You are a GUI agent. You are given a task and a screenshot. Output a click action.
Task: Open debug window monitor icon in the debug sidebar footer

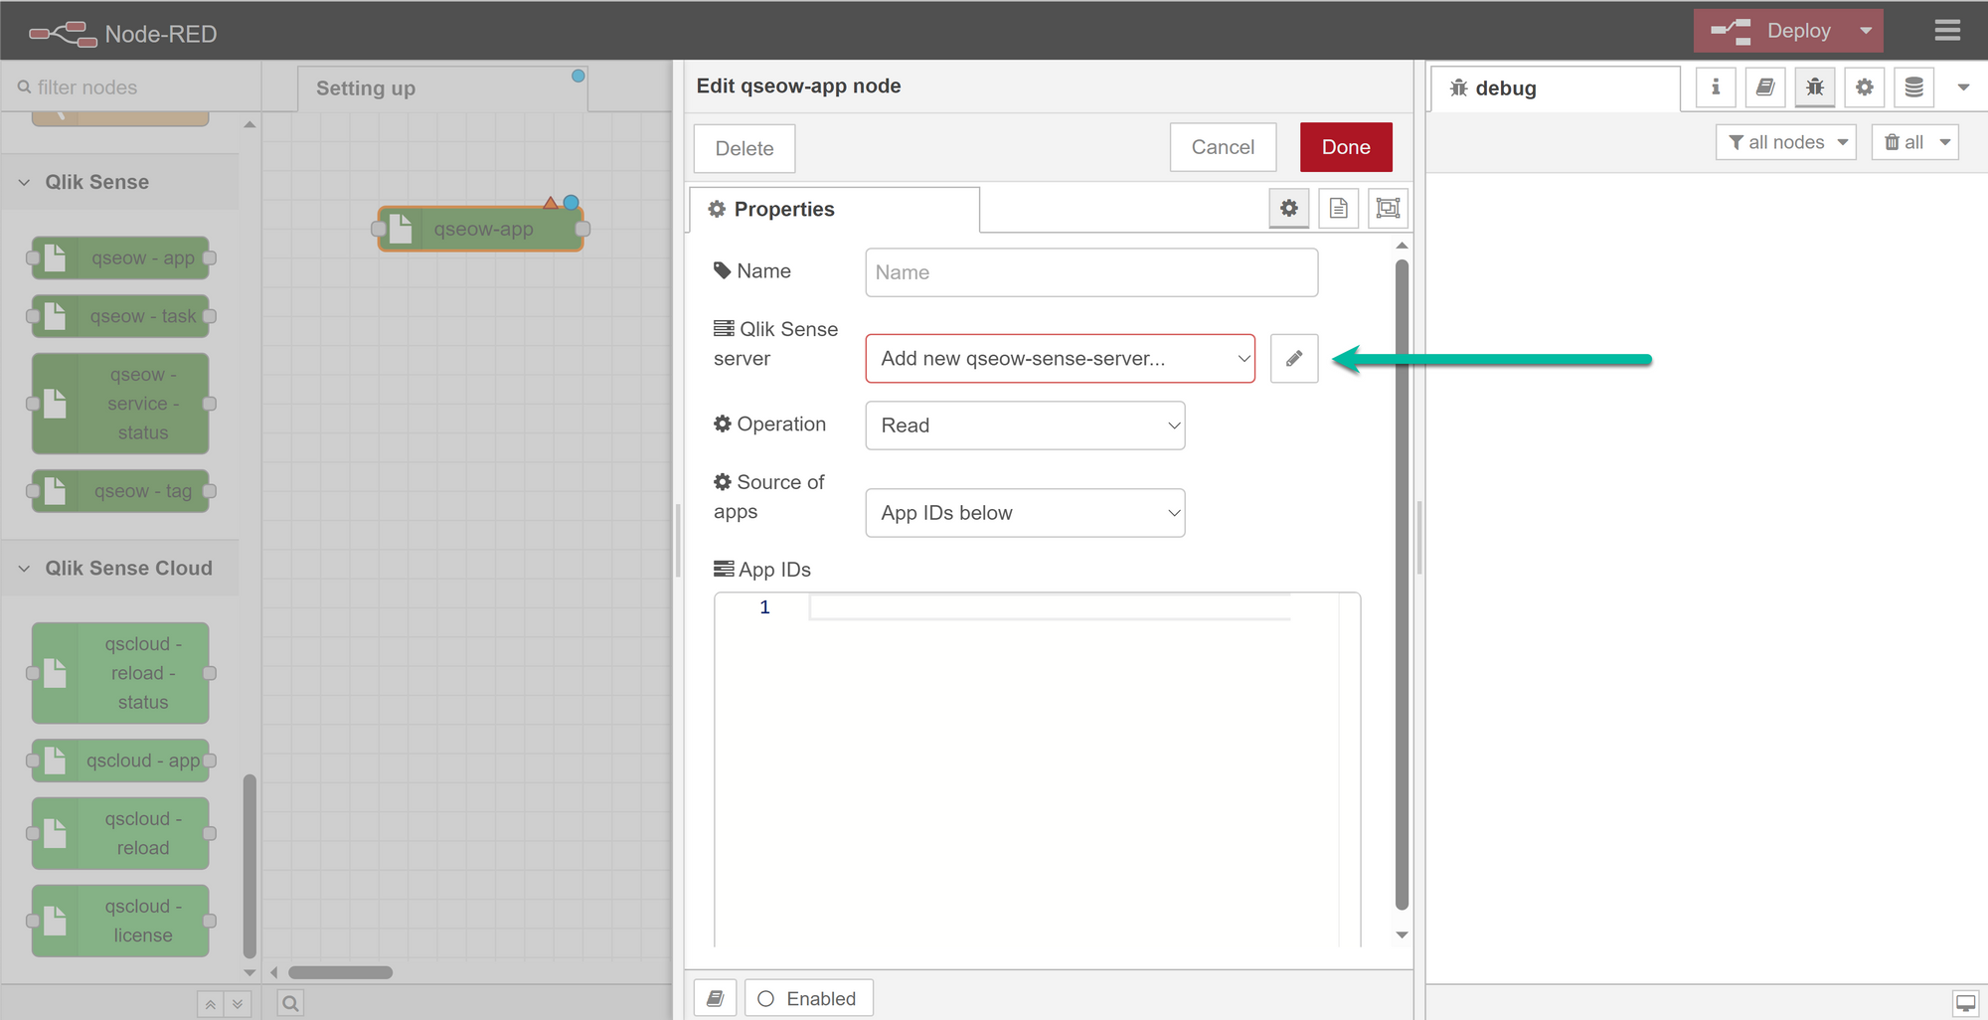1965,1002
